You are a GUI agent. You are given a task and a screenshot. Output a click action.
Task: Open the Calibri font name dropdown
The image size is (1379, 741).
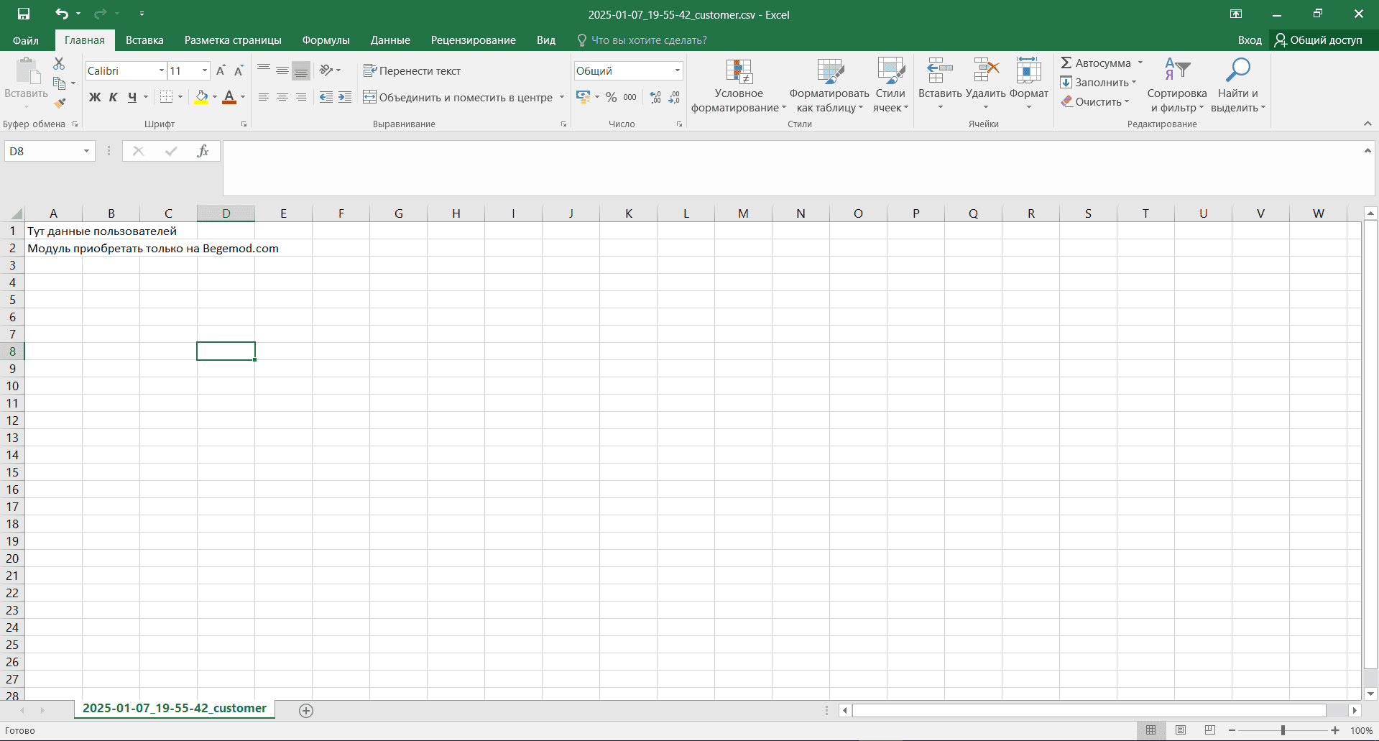[162, 70]
